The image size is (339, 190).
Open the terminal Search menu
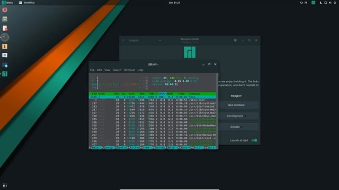[117, 70]
